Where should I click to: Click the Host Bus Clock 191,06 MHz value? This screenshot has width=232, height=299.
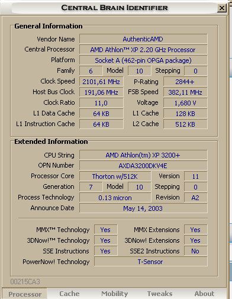[101, 92]
